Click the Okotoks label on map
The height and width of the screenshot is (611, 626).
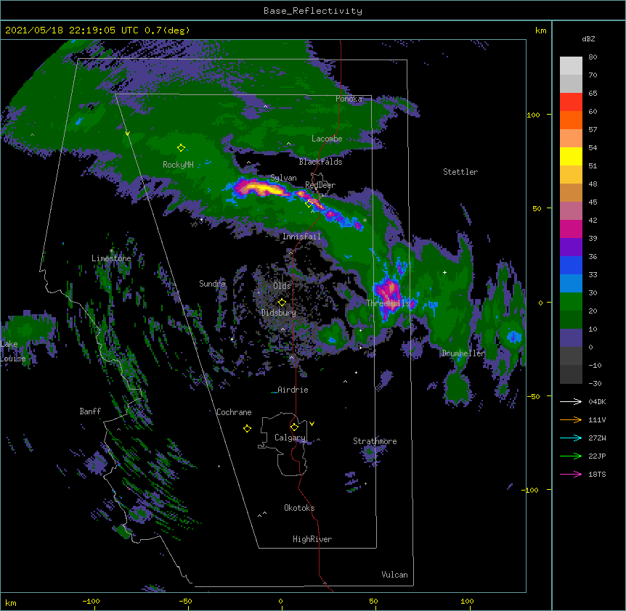click(299, 508)
